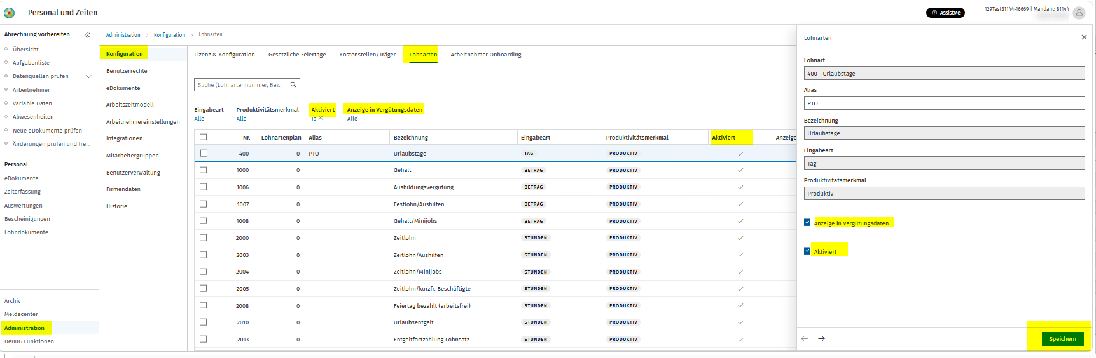The height and width of the screenshot is (358, 1096).
Task: Click Aktiviert checkmark in row 1000 Gehalt
Action: (x=740, y=170)
